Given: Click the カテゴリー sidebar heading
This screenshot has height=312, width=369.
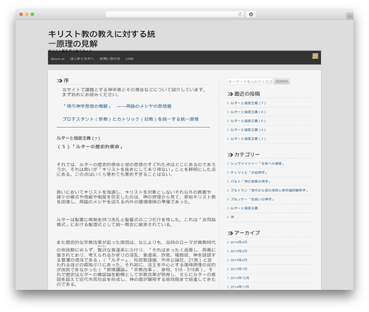Looking at the screenshot, I should [246, 154].
